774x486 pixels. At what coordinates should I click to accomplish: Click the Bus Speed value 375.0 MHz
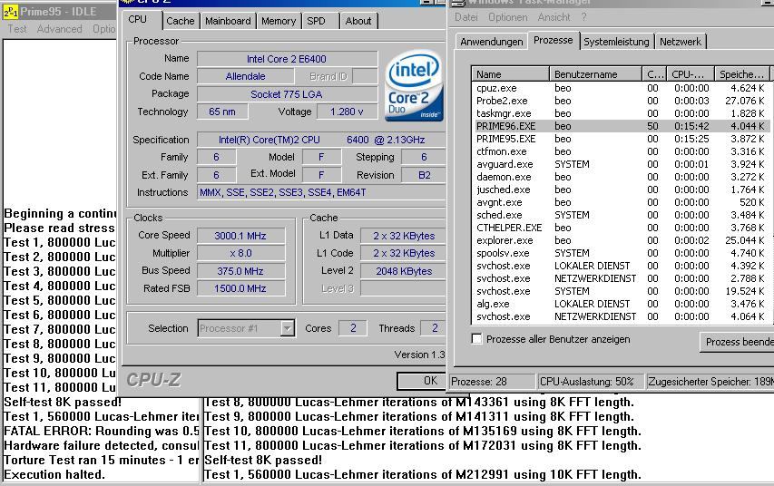pos(240,271)
